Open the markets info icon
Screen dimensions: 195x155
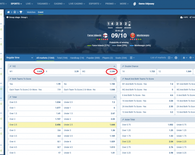click(176, 58)
